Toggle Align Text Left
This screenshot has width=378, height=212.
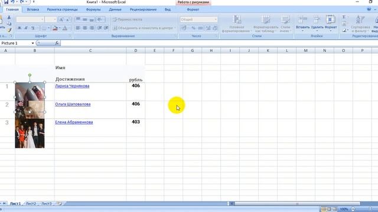(x=78, y=28)
